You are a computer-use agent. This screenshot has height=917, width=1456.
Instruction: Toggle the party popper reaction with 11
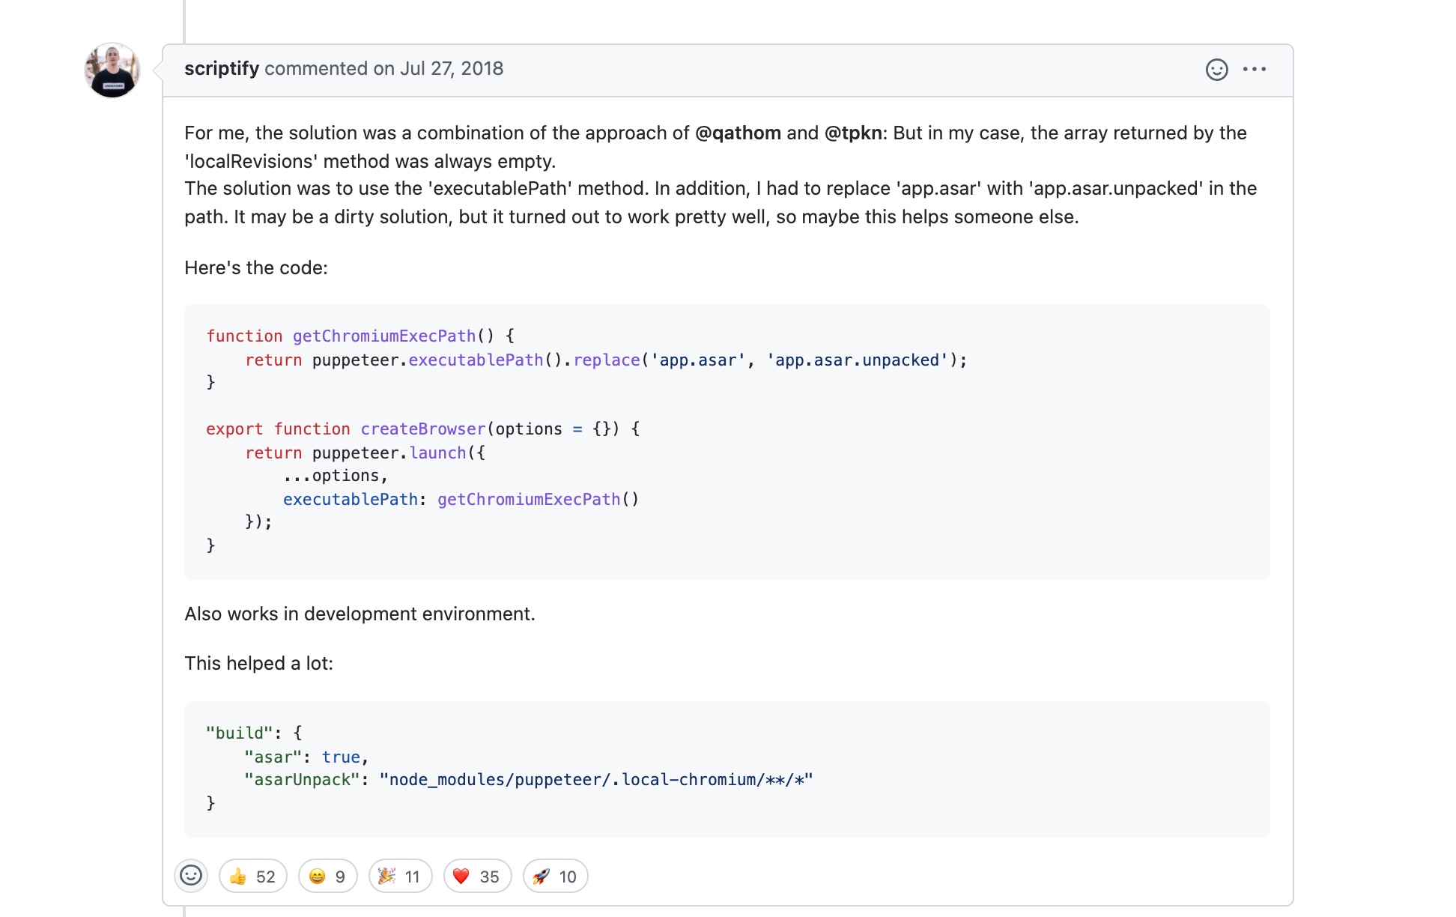coord(400,876)
